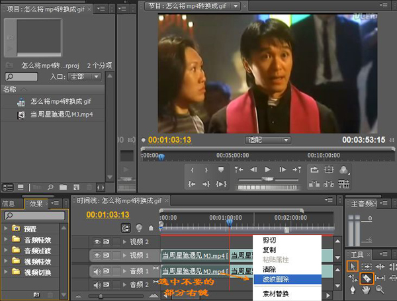The image size is (397, 301).
Task: Mute the 音频 1 track speaker
Action: 97,271
